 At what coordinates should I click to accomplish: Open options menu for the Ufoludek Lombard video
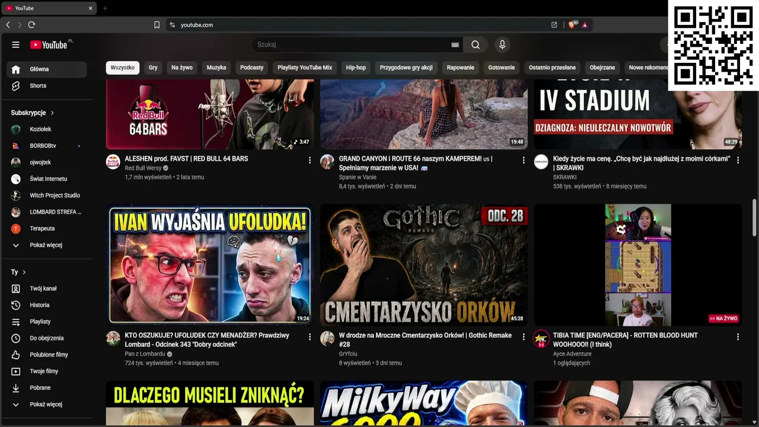310,337
